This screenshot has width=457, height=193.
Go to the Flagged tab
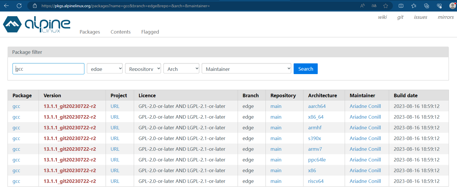[x=150, y=32]
